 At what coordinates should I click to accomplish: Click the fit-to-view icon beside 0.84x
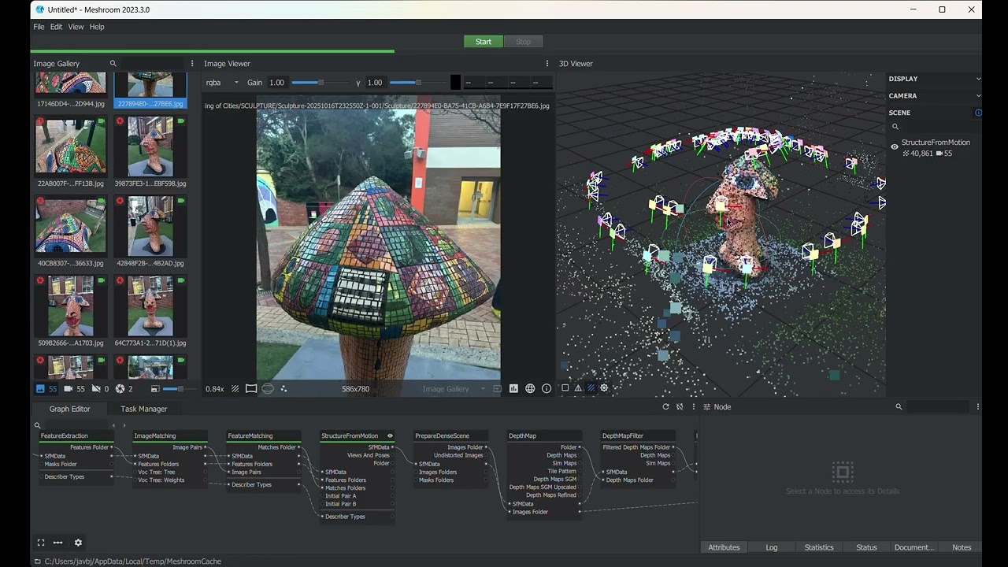(235, 389)
